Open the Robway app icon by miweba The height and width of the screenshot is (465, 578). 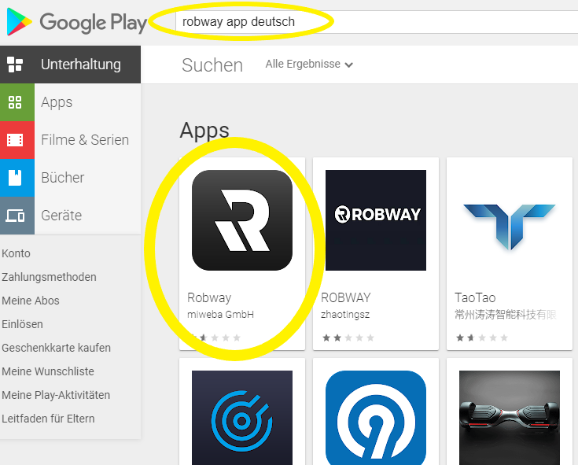242,220
